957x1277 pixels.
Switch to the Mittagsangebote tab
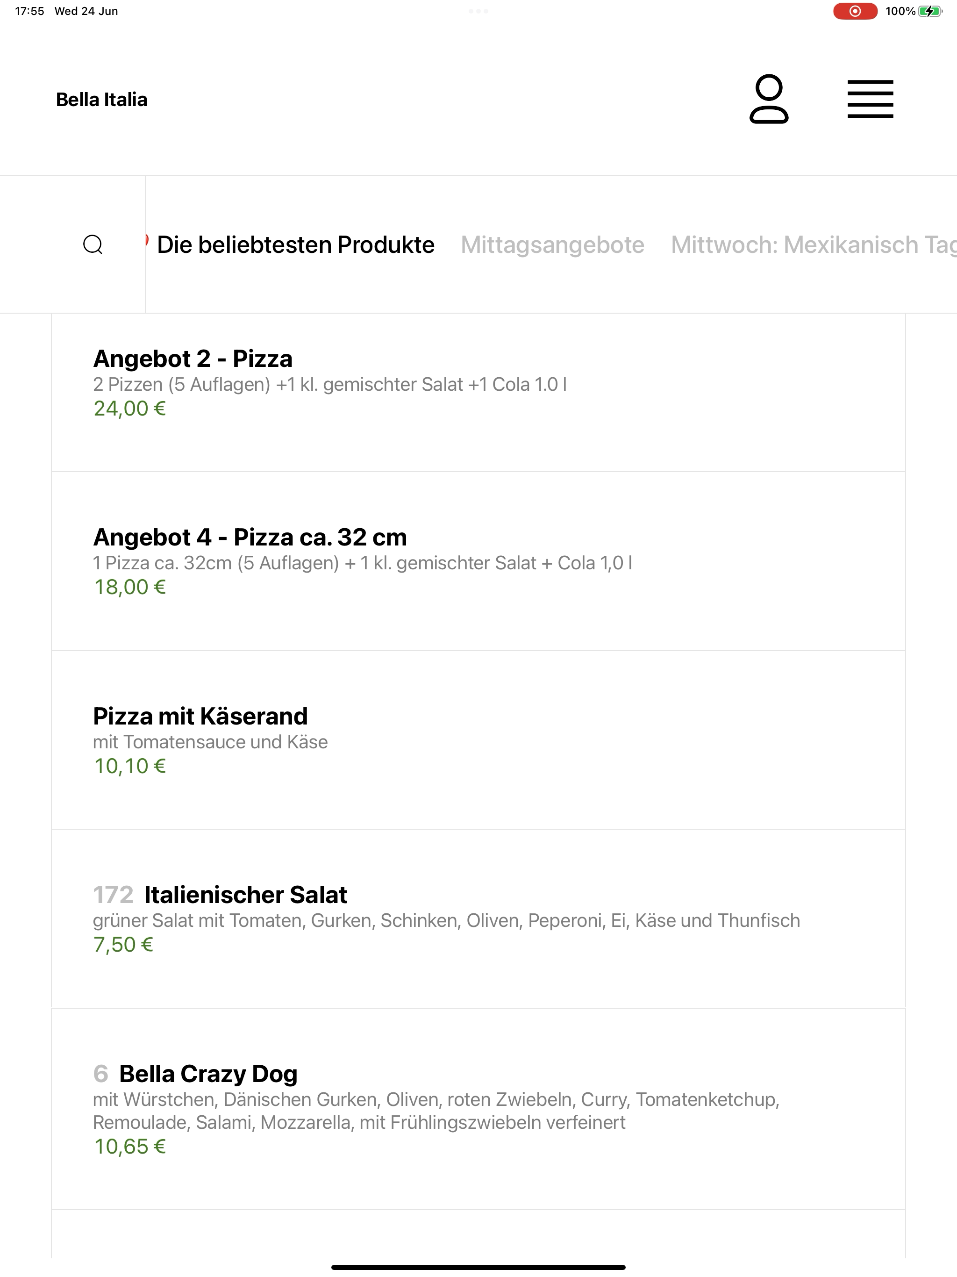[552, 245]
